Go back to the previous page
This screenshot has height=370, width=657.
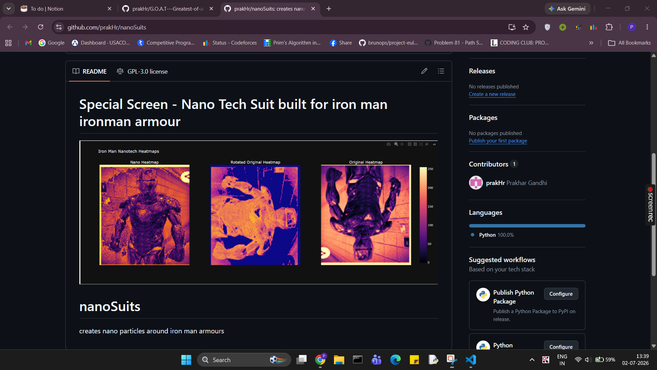10,27
